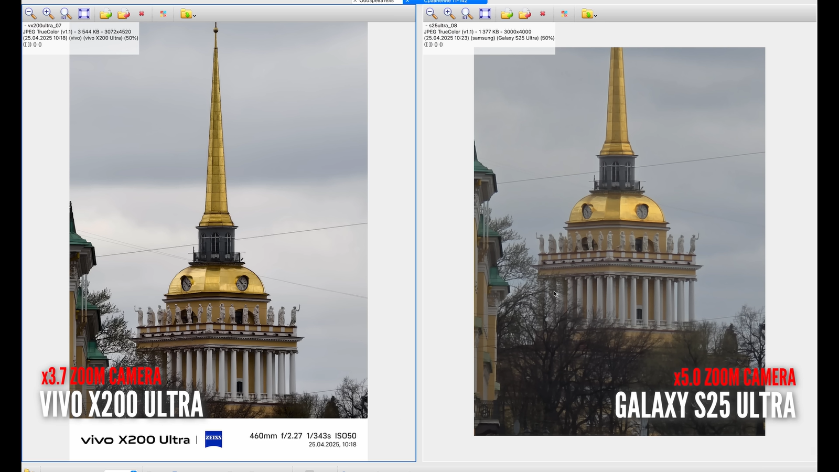Click green-arrow folder icon in left toolbar
Image resolution: width=839 pixels, height=472 pixels.
tap(105, 14)
